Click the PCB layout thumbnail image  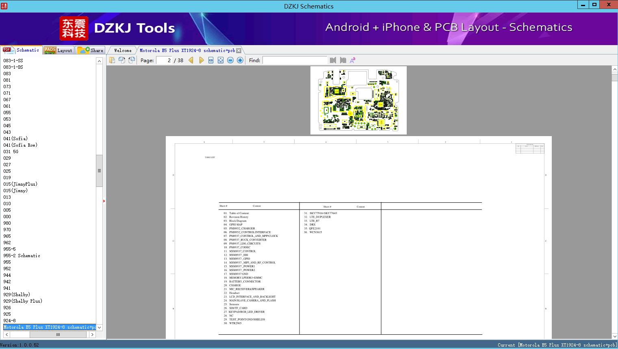pyautogui.click(x=358, y=100)
